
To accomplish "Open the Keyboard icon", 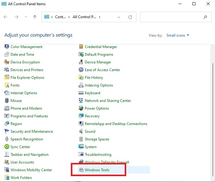I will click(x=81, y=93).
